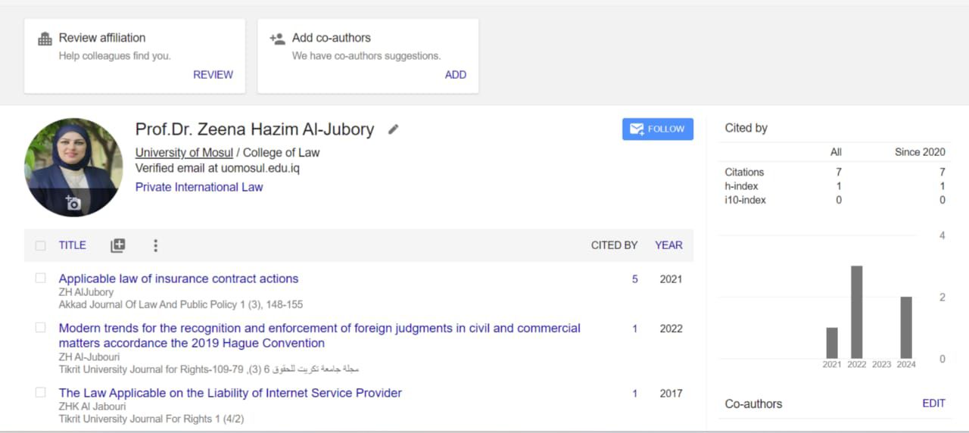
Task: Click the pencil icon to edit profile name
Action: [393, 129]
